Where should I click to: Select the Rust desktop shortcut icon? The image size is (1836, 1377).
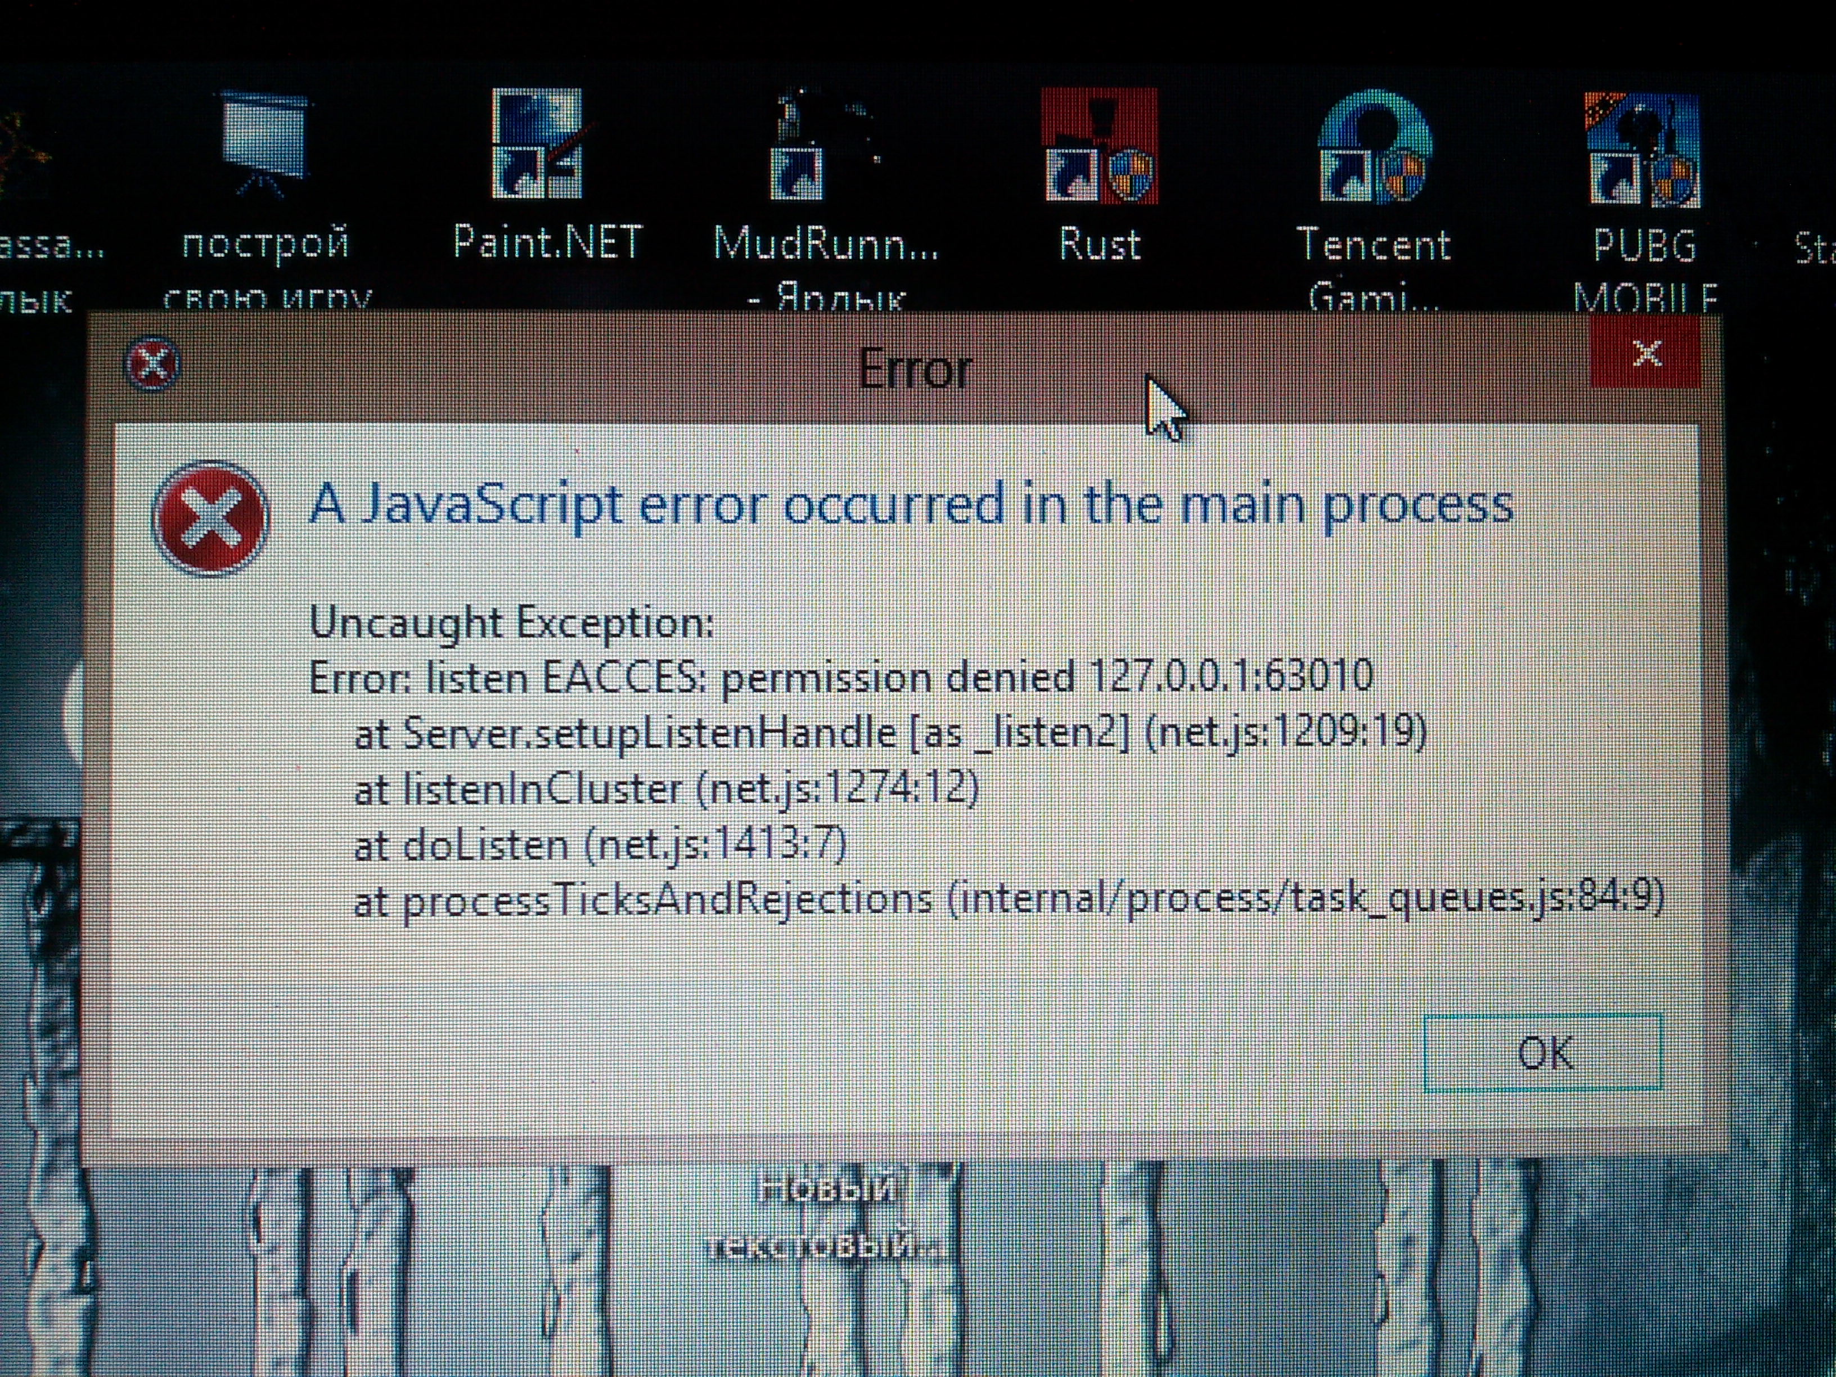tap(1099, 145)
